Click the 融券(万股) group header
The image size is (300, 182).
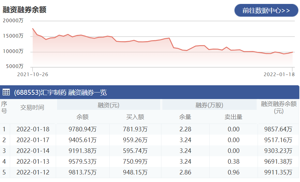click(209, 105)
